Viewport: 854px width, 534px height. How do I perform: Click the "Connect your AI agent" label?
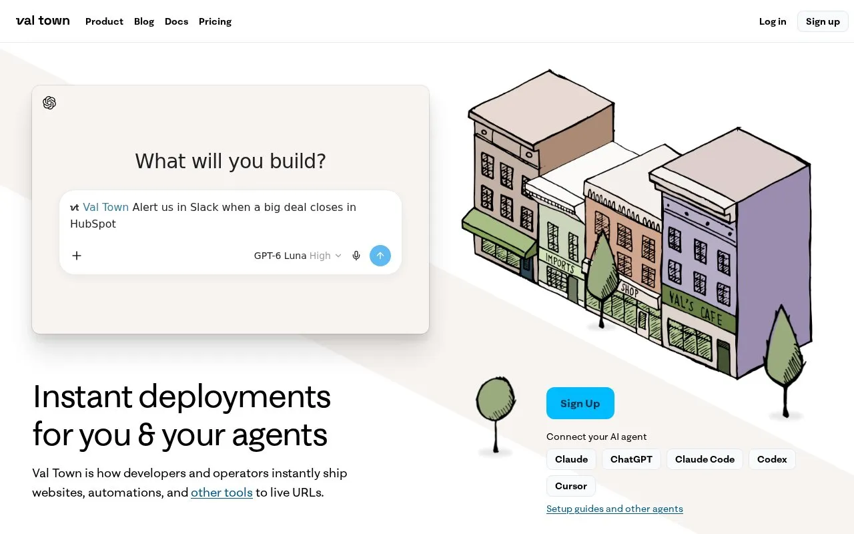click(596, 437)
